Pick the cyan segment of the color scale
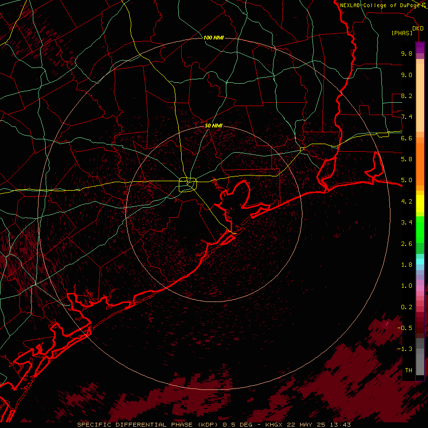This screenshot has width=428, height=428. click(x=420, y=262)
